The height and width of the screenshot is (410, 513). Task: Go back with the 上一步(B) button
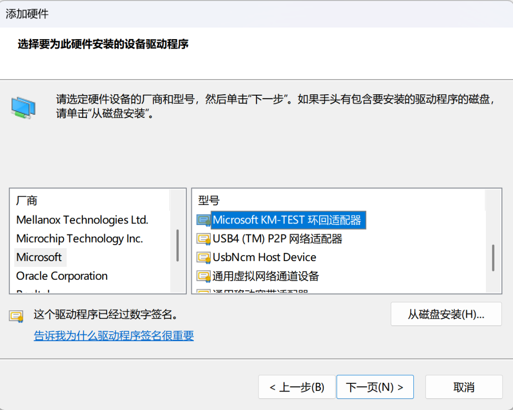coord(297,387)
